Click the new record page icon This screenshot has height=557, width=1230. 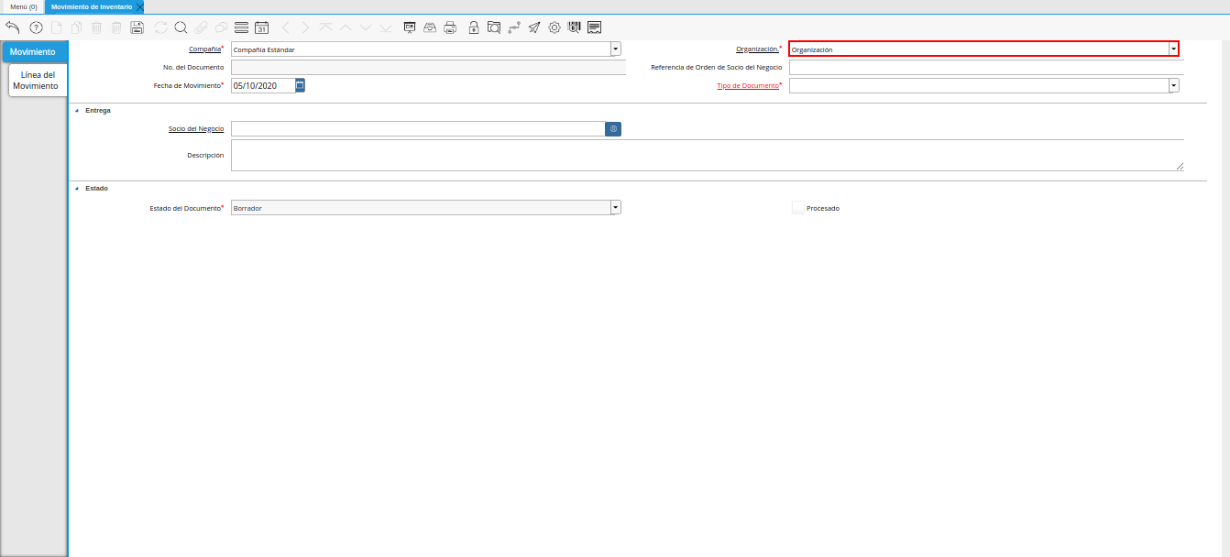point(57,27)
